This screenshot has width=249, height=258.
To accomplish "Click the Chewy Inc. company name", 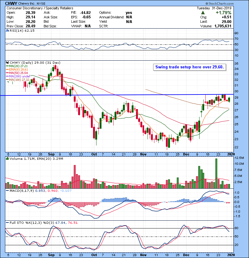I will [x=26, y=3].
